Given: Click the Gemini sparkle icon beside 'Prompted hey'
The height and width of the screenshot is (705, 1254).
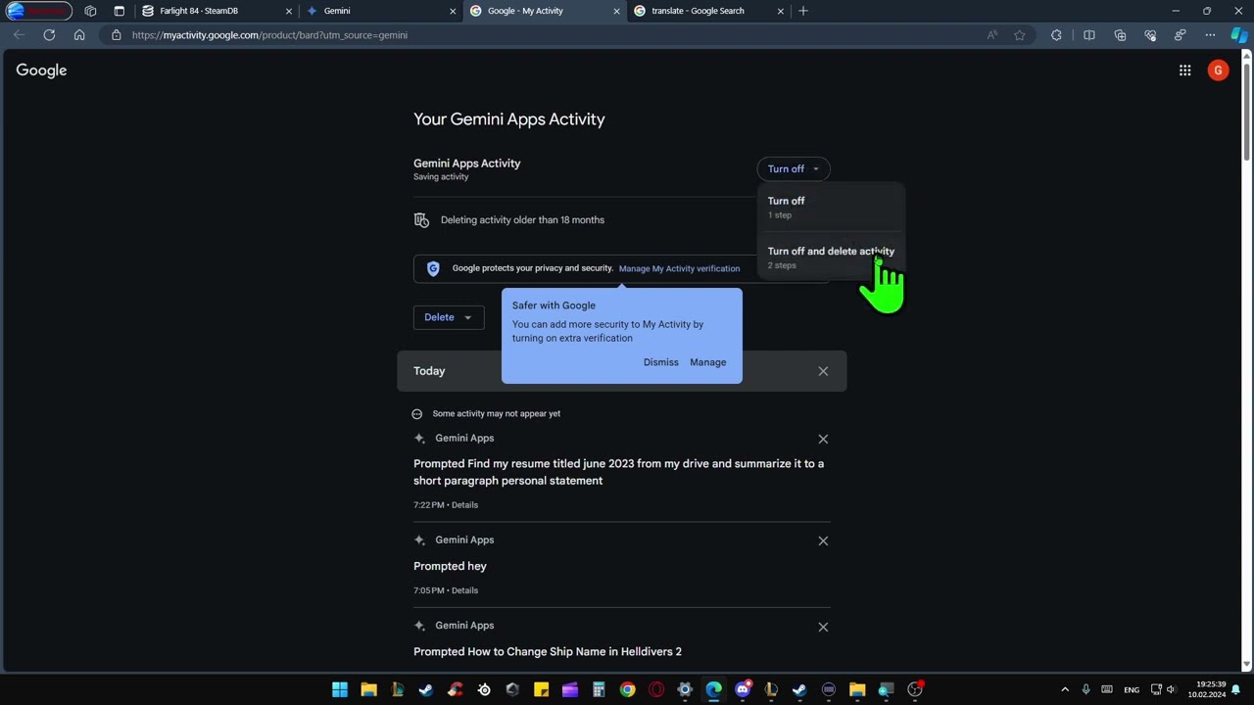Looking at the screenshot, I should point(419,540).
